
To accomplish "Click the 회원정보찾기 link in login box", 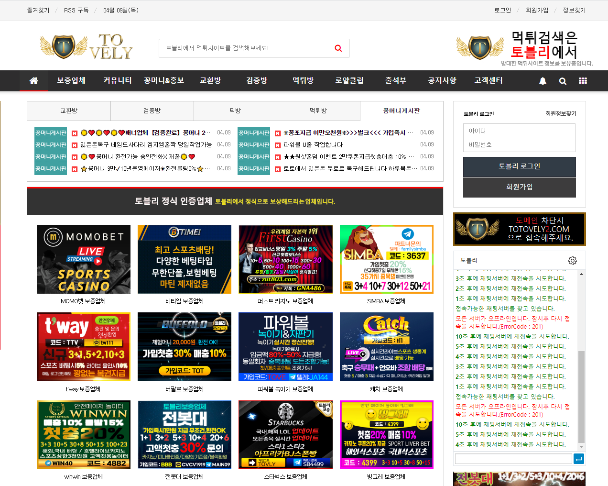I will 561,113.
